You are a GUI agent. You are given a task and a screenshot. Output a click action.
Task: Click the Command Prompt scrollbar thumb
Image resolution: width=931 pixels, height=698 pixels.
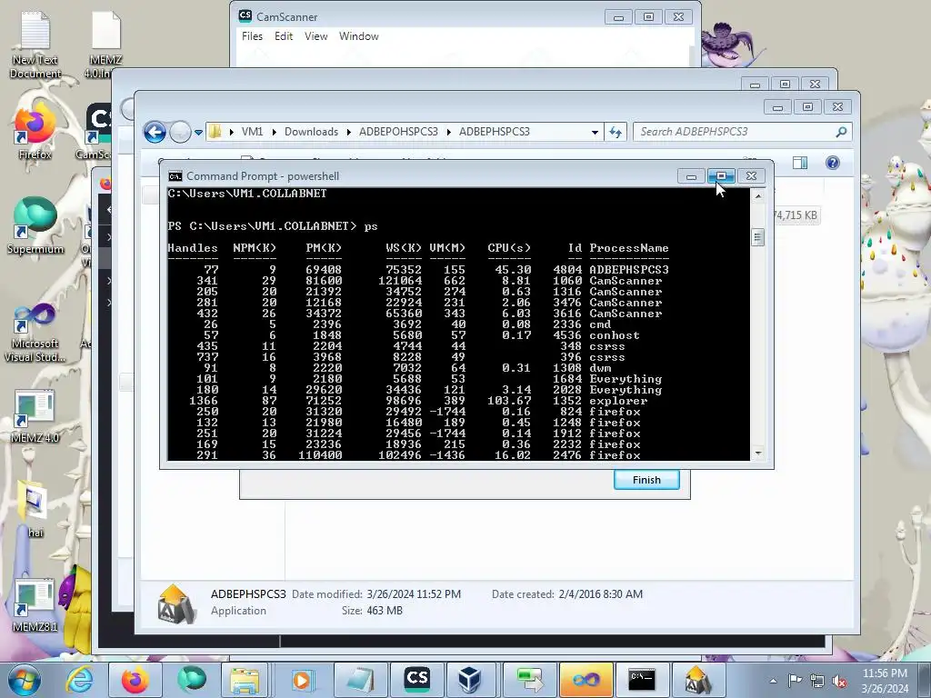click(757, 237)
